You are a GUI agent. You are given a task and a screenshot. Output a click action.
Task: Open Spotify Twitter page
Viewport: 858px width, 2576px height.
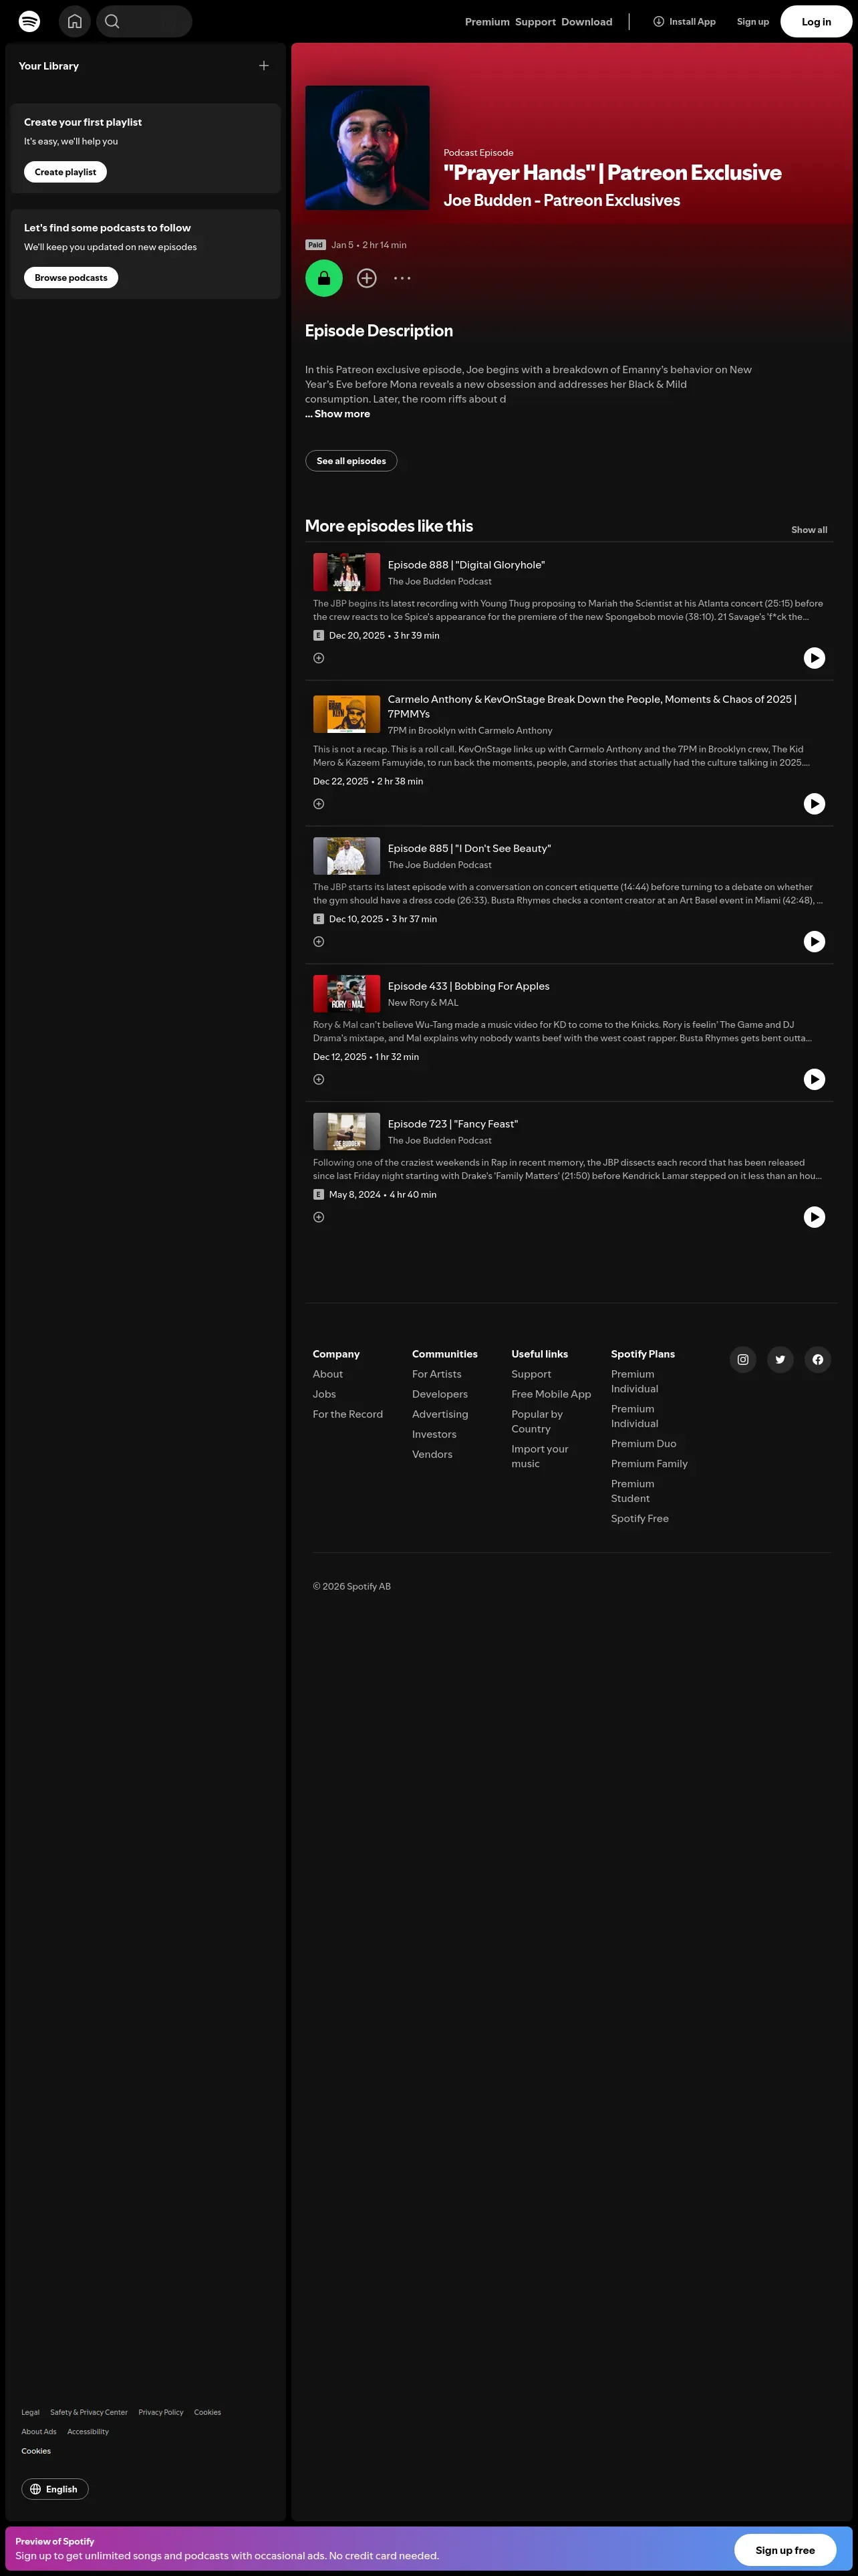[780, 1360]
